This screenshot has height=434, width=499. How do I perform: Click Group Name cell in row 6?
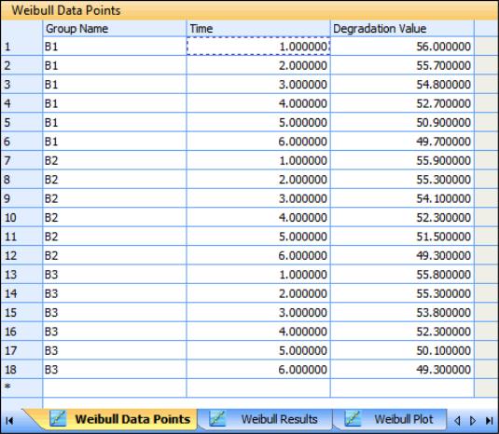pos(115,142)
